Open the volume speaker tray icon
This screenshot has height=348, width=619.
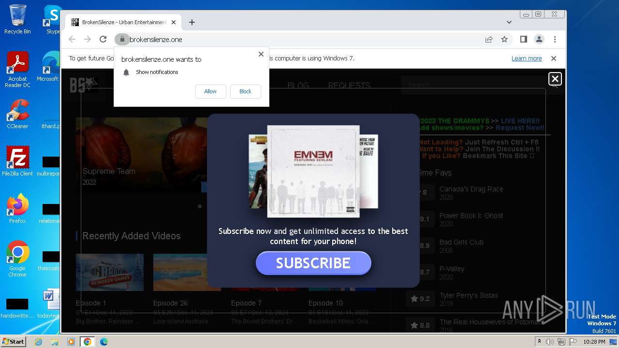coord(550,342)
